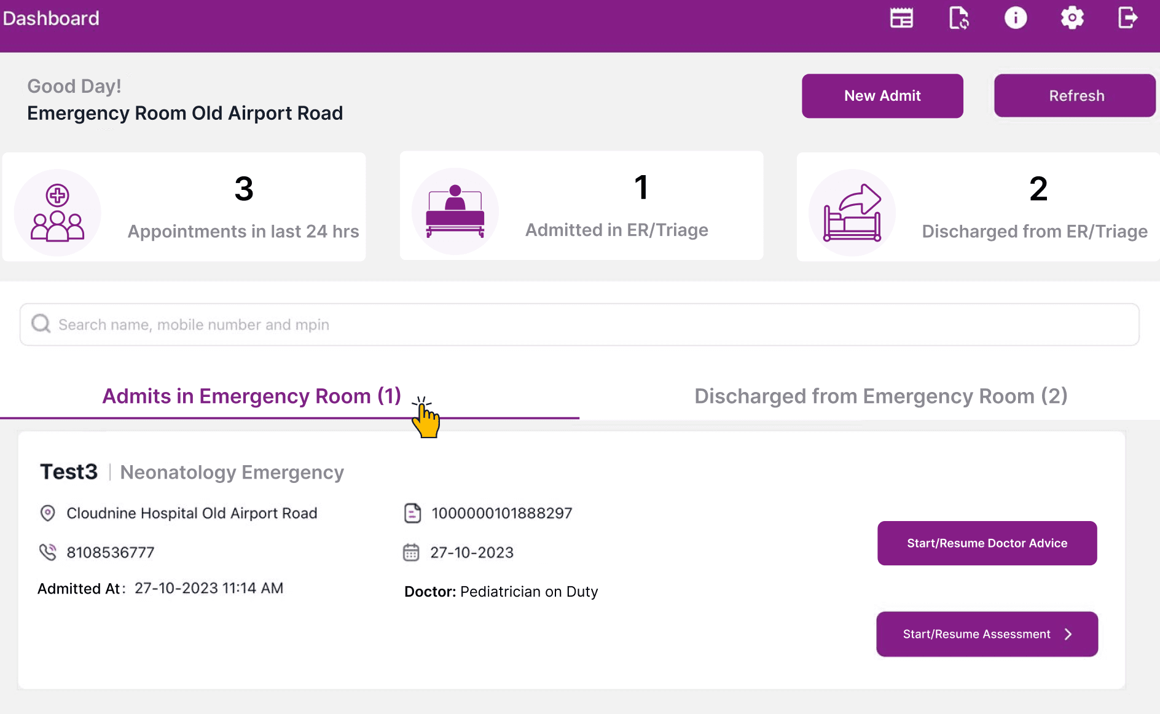The width and height of the screenshot is (1160, 714).
Task: Open the calendar schedule icon in header
Action: [x=901, y=18]
